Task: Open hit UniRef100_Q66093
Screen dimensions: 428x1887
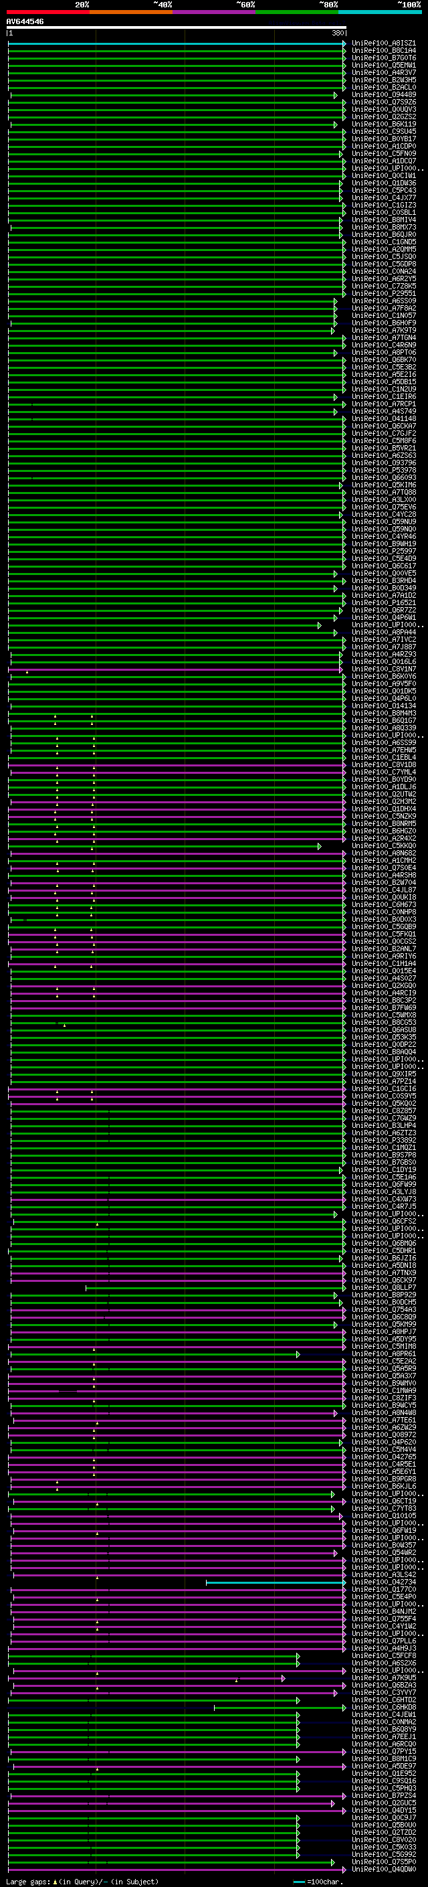Action: [383, 478]
